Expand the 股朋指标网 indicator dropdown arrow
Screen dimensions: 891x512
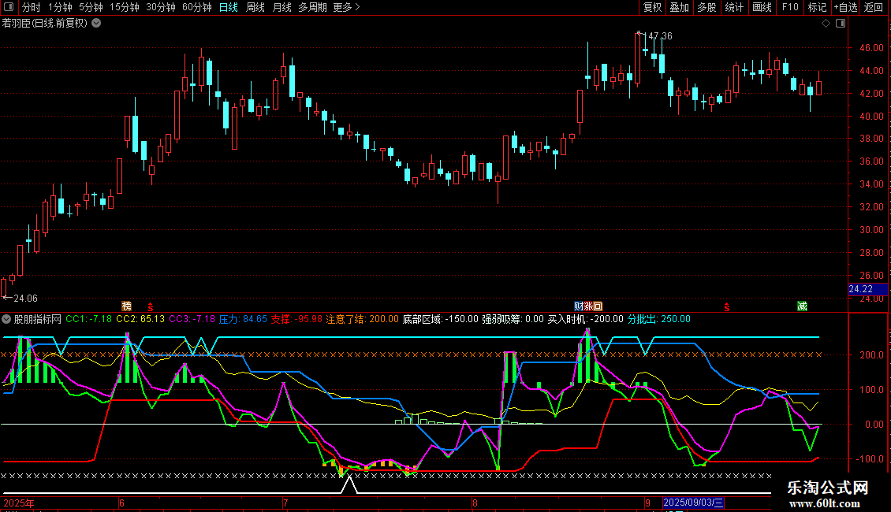pos(6,320)
